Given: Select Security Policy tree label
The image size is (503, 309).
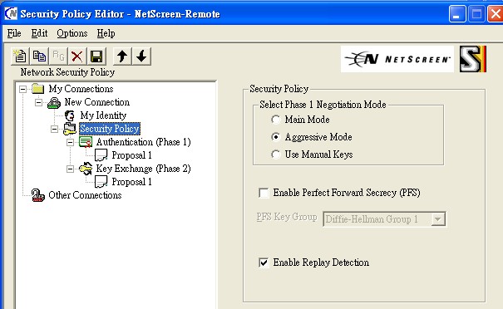Looking at the screenshot, I should tap(110, 129).
